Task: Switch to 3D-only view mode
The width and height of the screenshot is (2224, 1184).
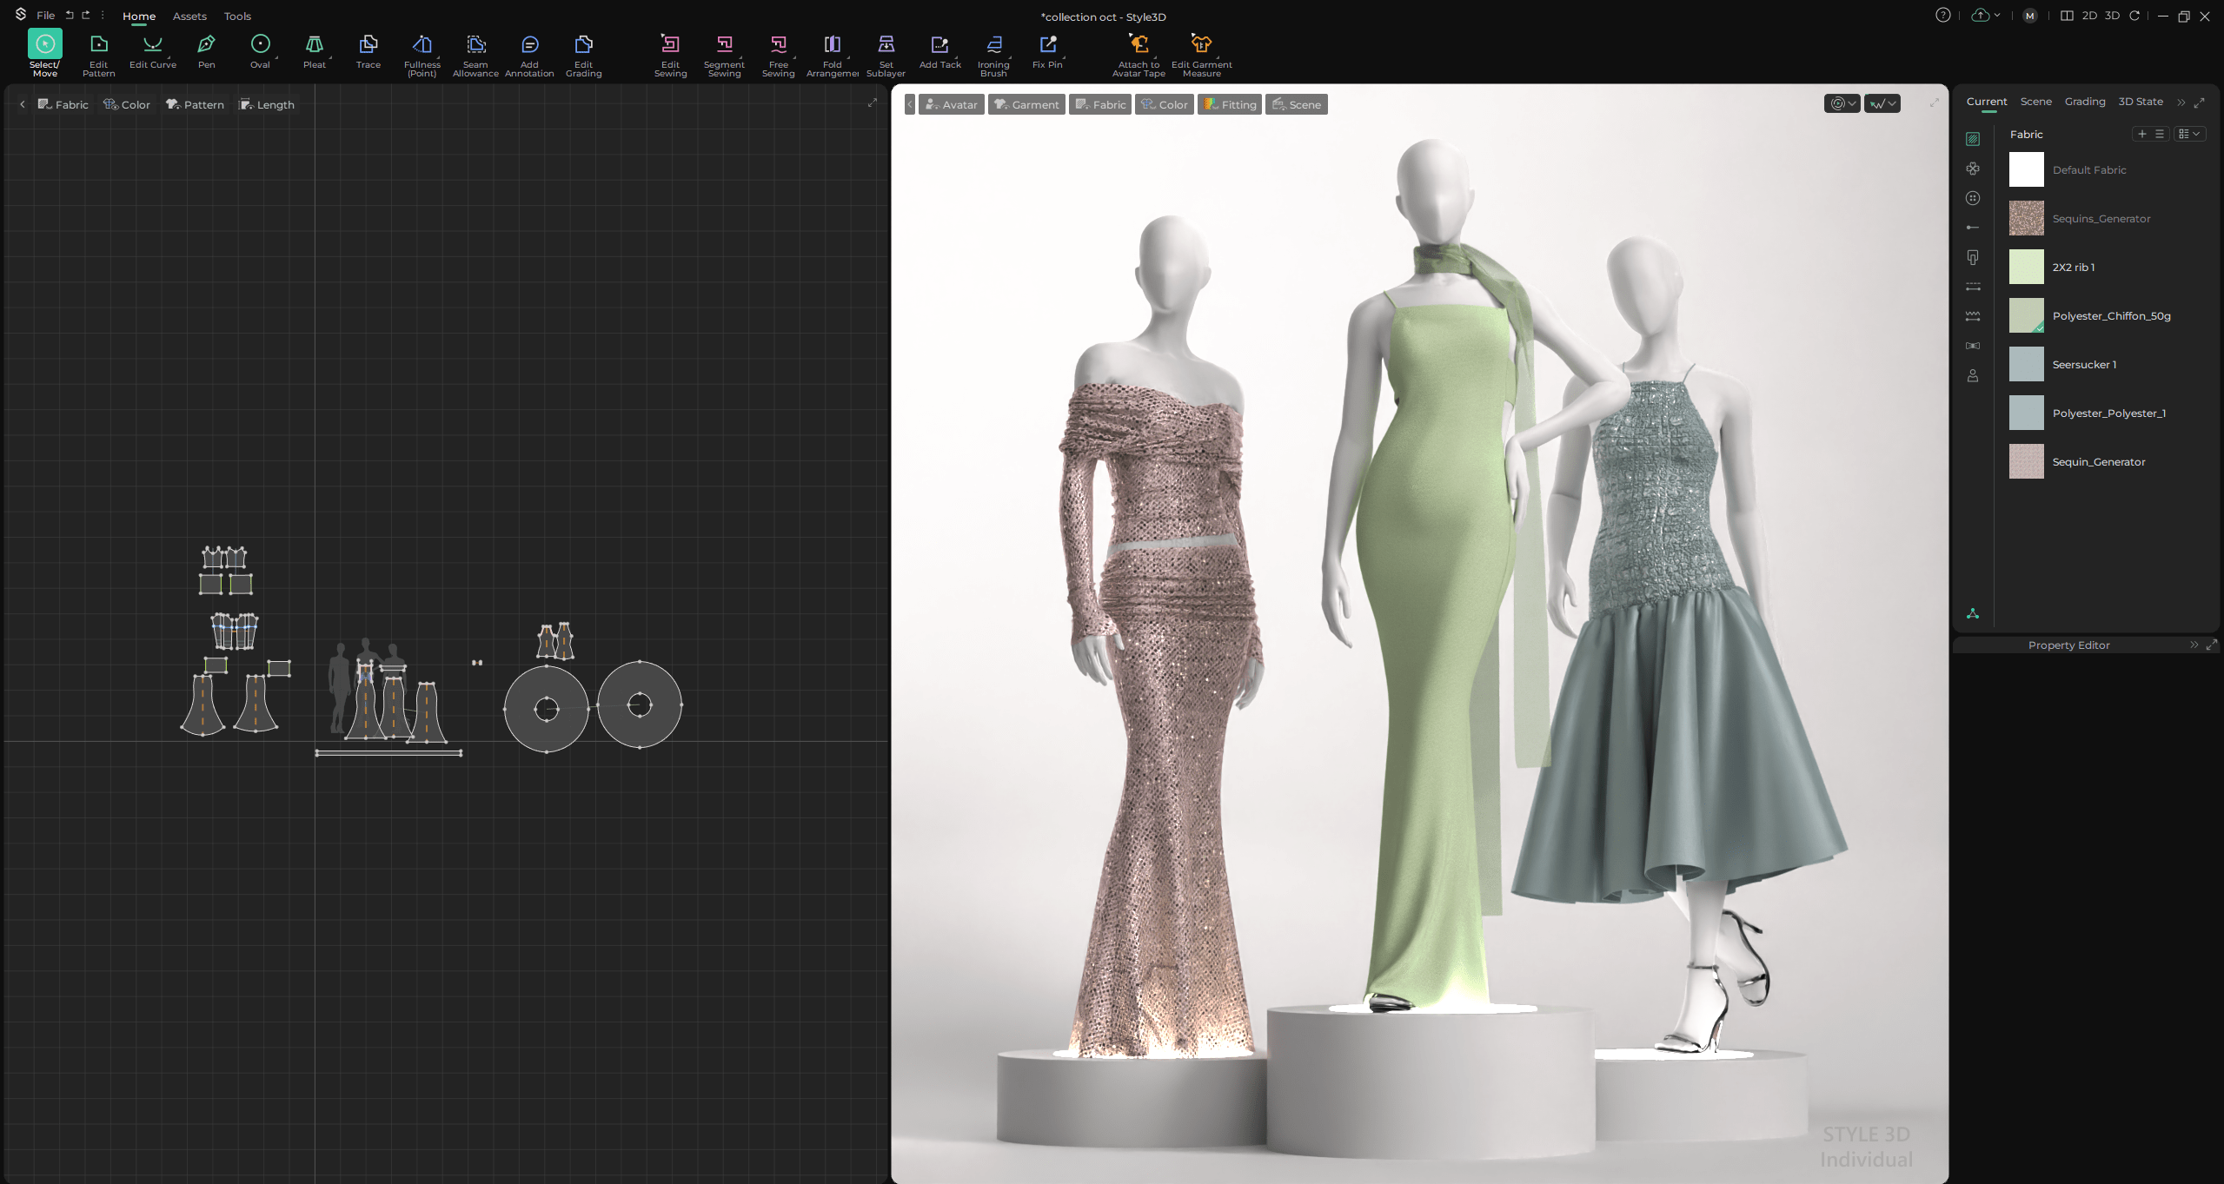Action: (x=2112, y=16)
